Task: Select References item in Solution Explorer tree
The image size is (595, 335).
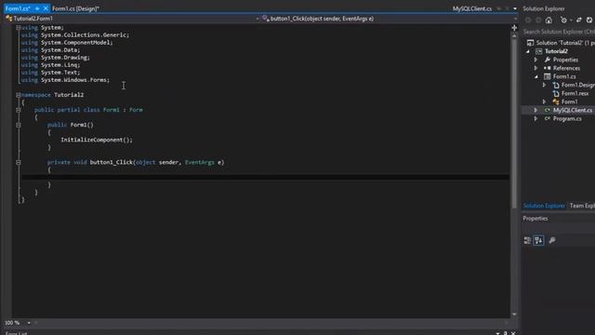Action: (566, 68)
